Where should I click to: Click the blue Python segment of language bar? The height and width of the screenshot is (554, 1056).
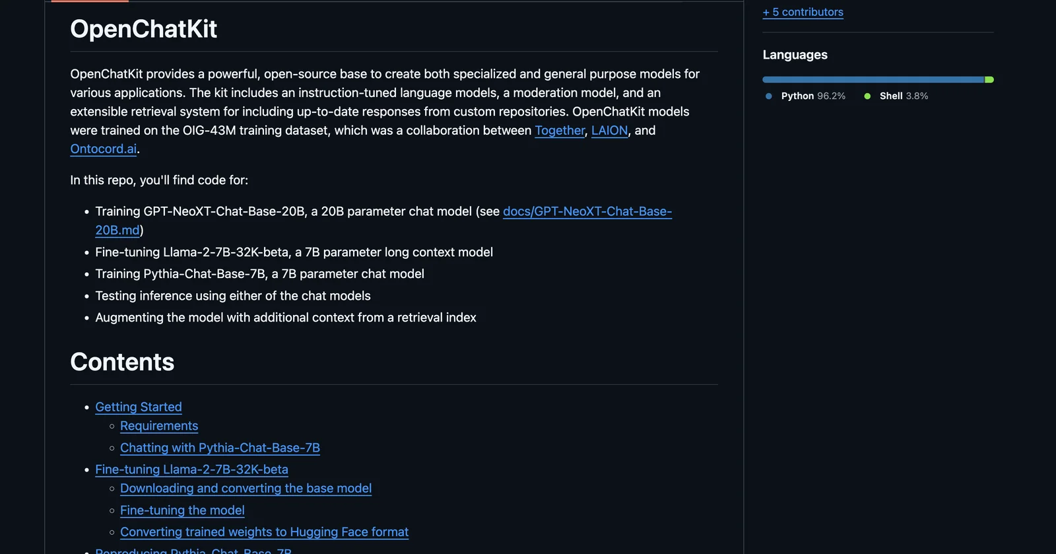(x=873, y=80)
